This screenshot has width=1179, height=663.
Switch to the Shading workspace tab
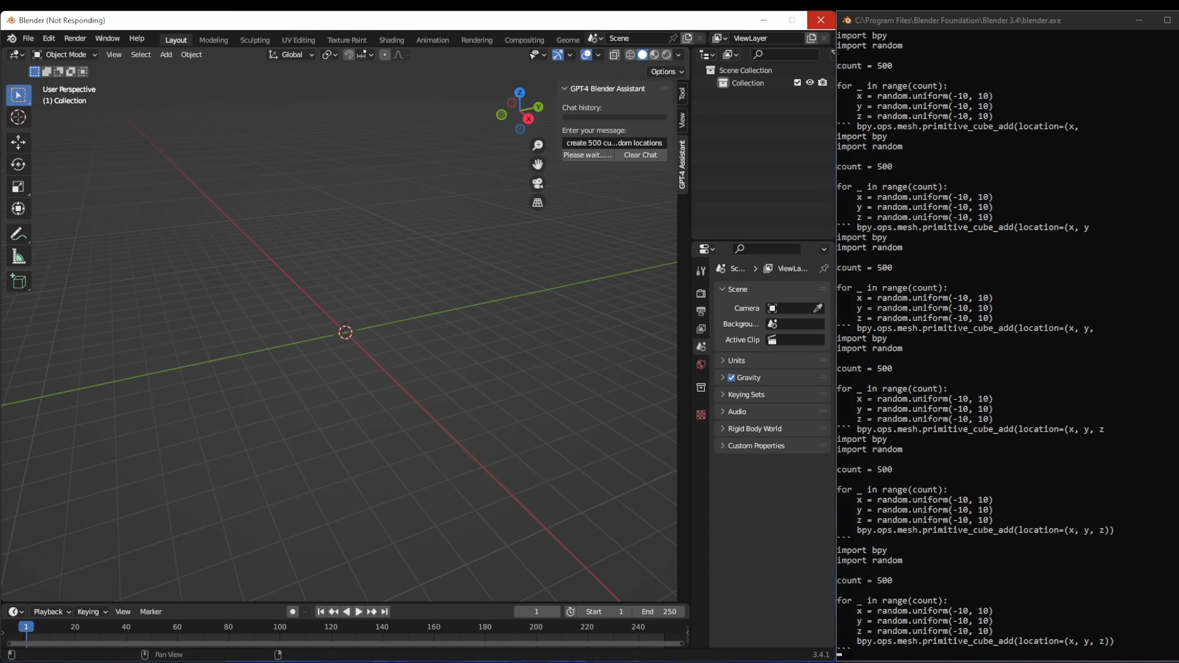tap(391, 40)
